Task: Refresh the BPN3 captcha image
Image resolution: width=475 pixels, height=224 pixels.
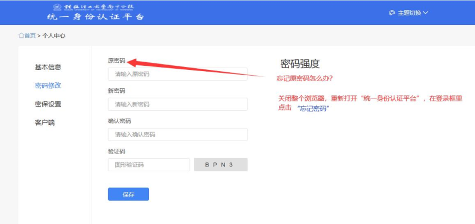Action: point(221,165)
